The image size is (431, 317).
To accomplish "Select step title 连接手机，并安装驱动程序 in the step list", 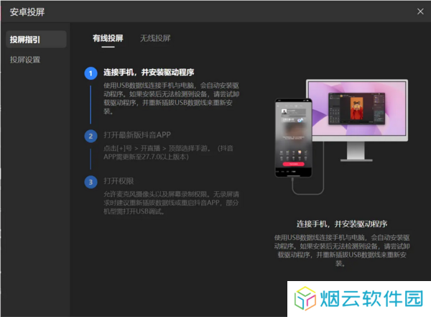I will (x=149, y=73).
